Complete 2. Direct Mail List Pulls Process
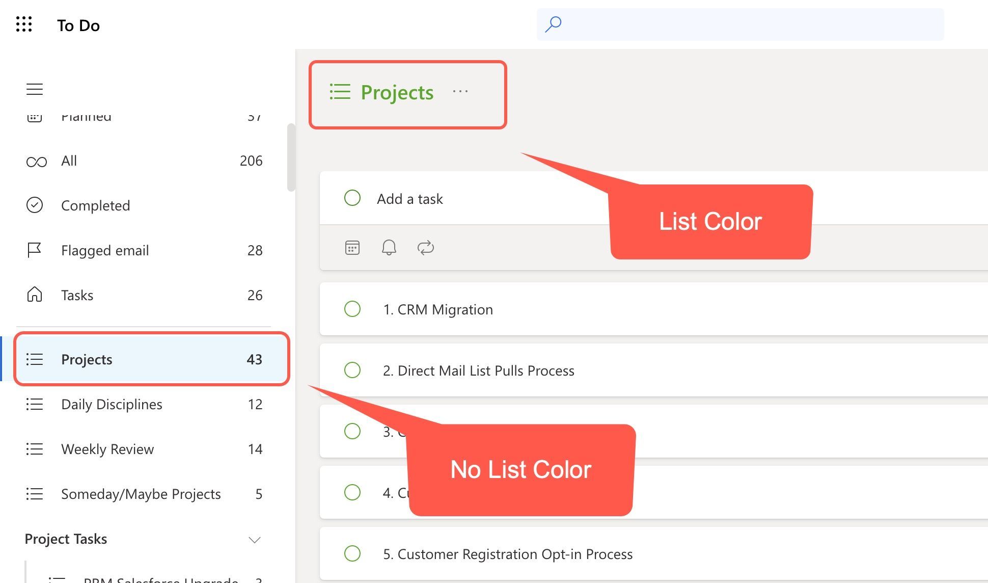 point(352,370)
